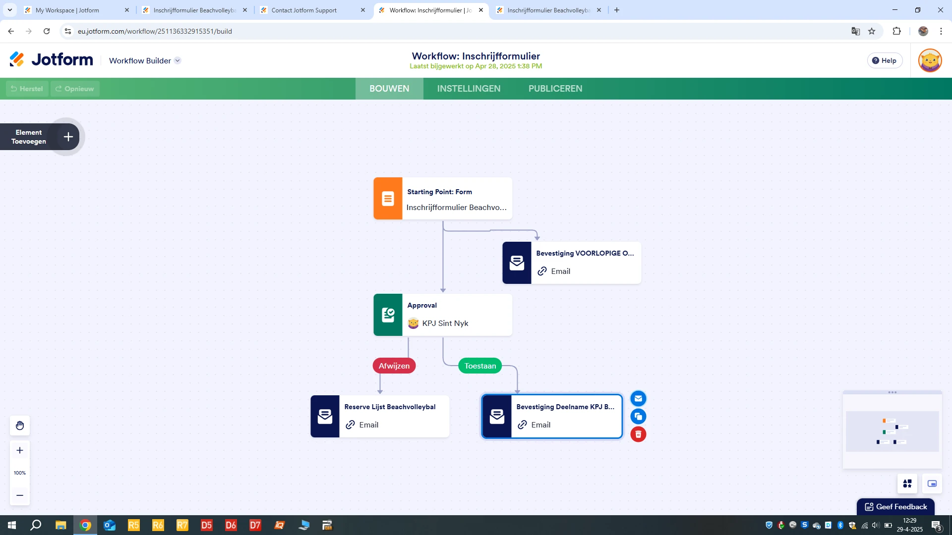Open the elements shapes panel icon
Viewport: 952px width, 535px height.
(x=907, y=483)
